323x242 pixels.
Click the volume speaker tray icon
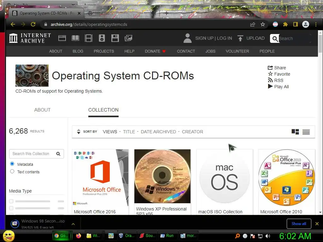pyautogui.click(x=267, y=236)
